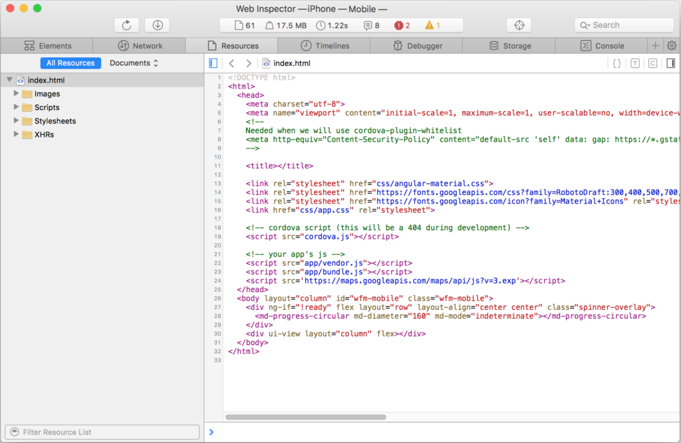
Task: Select the All Resources button
Action: [70, 63]
